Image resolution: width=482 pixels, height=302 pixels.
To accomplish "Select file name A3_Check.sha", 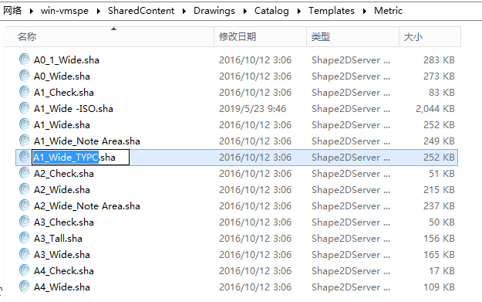I will [x=64, y=222].
